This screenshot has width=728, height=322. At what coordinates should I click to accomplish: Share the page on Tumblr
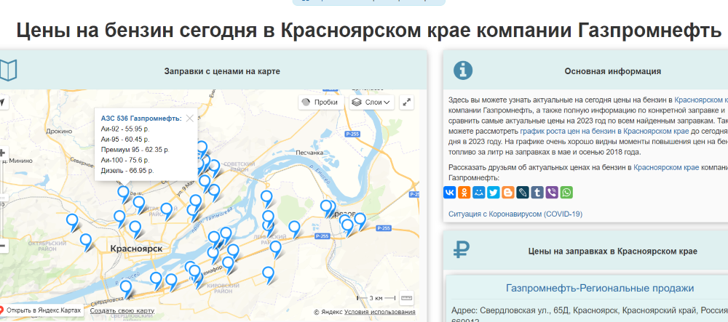point(537,193)
